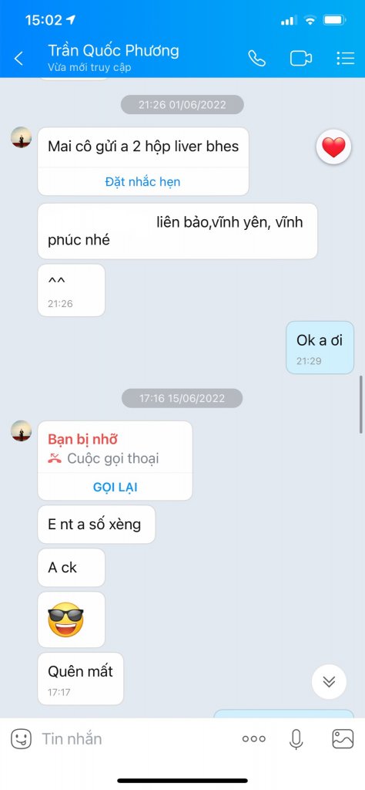The height and width of the screenshot is (790, 365).
Task: Open the photo gallery image icon
Action: click(343, 738)
